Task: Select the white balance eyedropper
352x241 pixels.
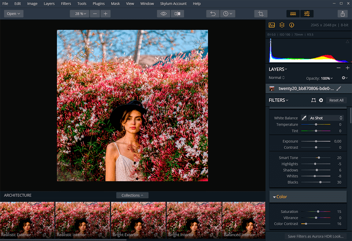Action: tap(304, 118)
